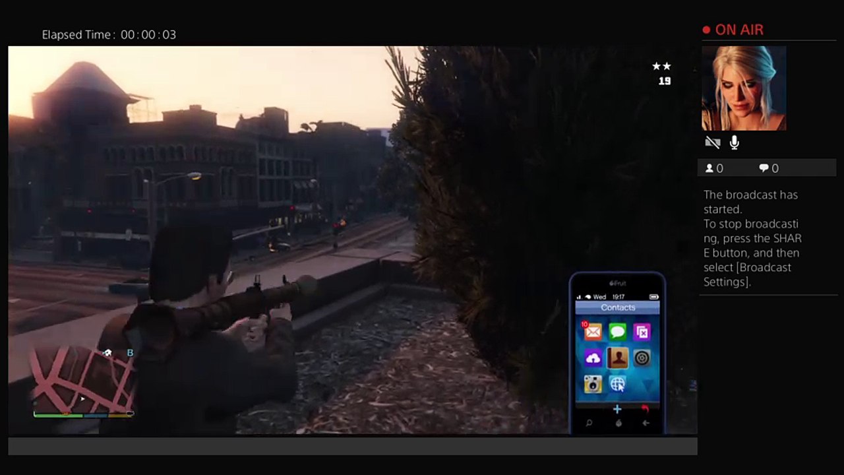The height and width of the screenshot is (475, 844).
Task: Open the phone Settings gear app
Action: pos(642,358)
